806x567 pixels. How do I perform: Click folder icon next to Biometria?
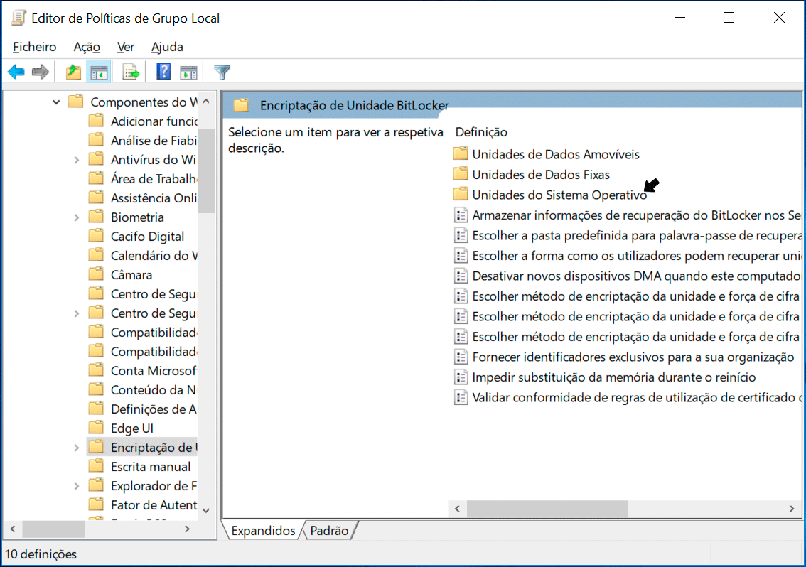[96, 217]
